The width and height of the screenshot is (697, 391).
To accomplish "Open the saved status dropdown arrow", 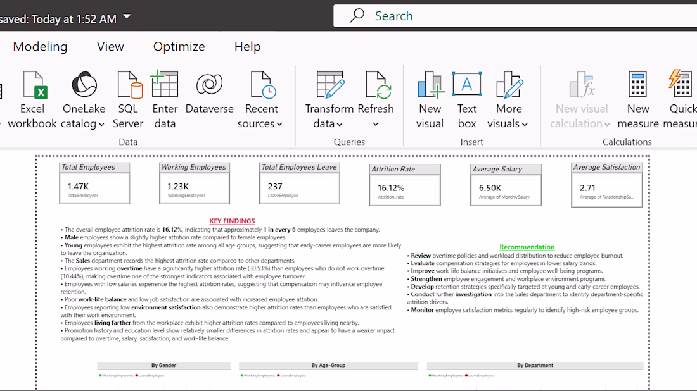I will (x=127, y=17).
